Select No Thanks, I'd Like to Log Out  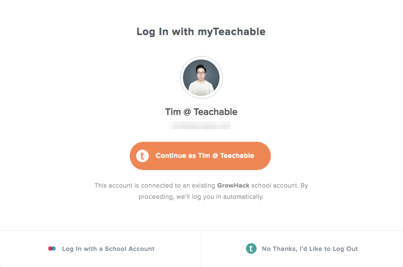(302, 249)
